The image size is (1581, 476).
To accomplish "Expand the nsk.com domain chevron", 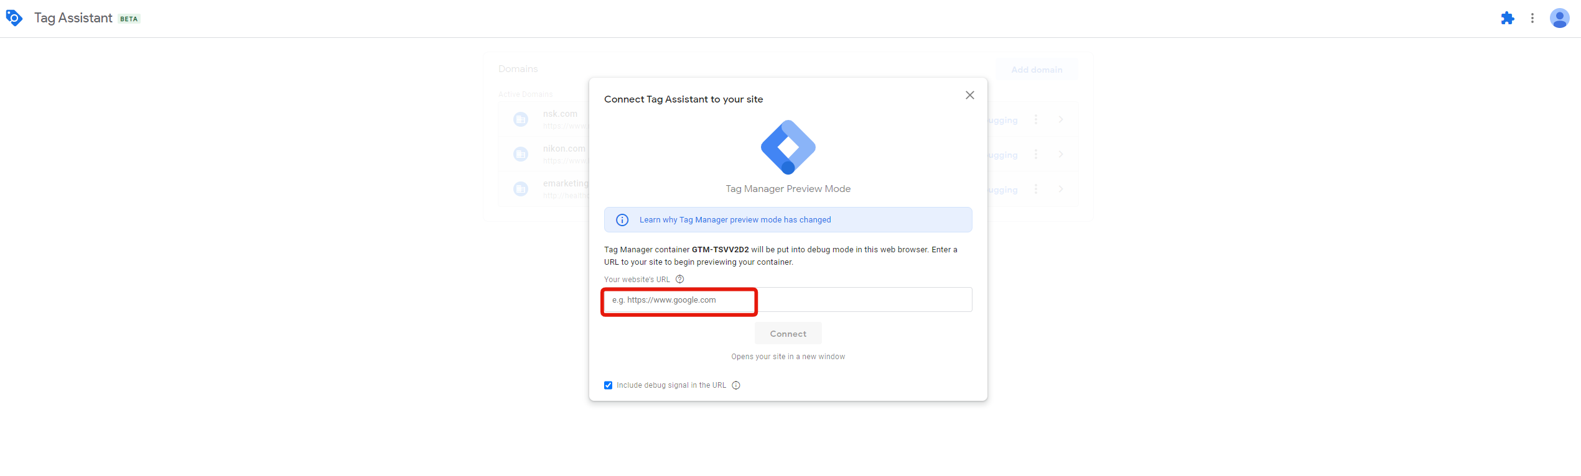I will (x=1061, y=119).
